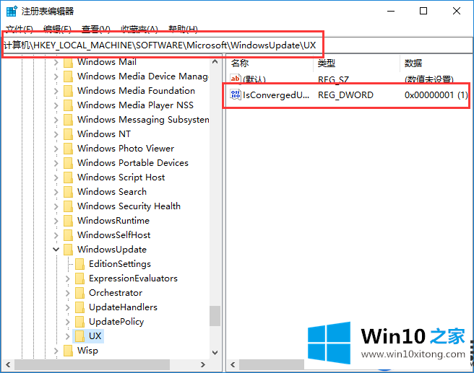Expand the Windows Search key chevron
This screenshot has width=474, height=373.
point(56,192)
